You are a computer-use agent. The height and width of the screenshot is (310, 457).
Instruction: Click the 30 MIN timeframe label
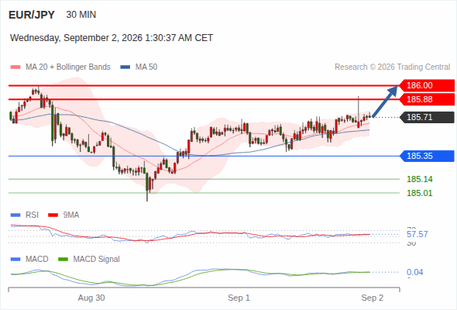pos(81,15)
